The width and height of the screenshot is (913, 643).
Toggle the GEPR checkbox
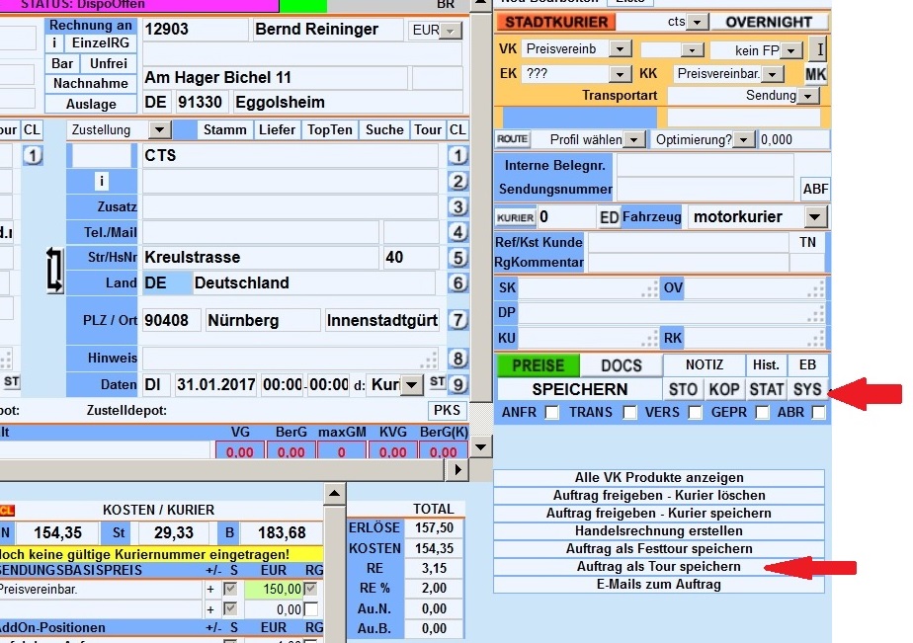point(762,413)
